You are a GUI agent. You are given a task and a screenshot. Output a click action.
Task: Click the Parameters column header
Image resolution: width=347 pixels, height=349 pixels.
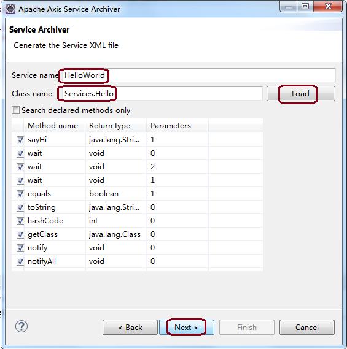coord(177,126)
